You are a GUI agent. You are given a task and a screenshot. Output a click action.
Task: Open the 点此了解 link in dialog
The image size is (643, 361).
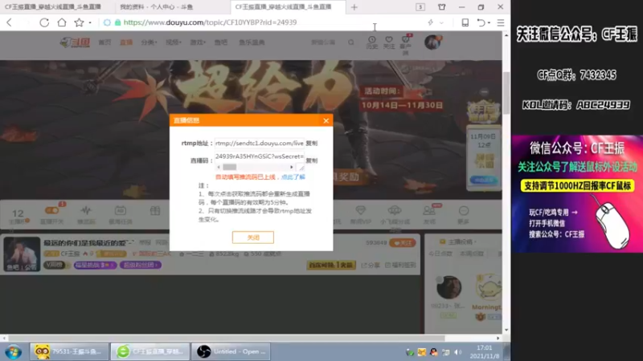click(293, 176)
